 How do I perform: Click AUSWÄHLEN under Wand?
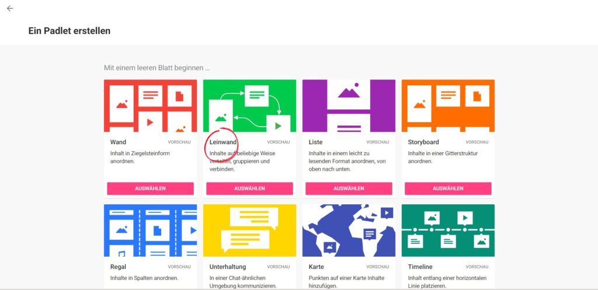pos(150,188)
